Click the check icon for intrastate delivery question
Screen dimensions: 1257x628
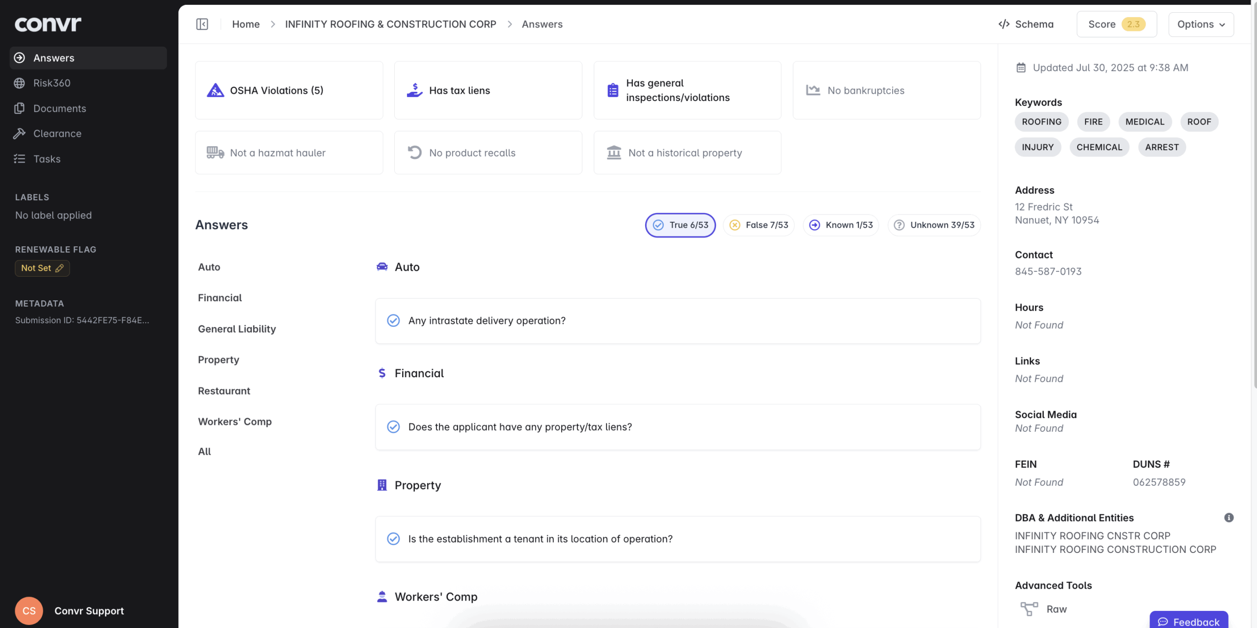tap(393, 320)
